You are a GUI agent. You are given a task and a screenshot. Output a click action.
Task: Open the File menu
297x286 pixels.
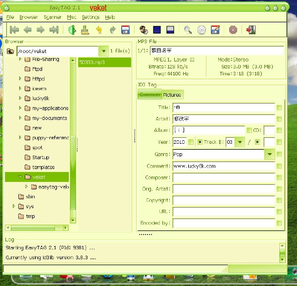pos(10,17)
